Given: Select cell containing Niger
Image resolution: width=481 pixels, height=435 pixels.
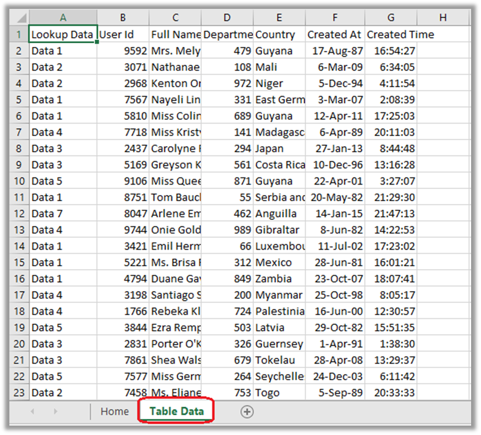Looking at the screenshot, I should pos(279,83).
